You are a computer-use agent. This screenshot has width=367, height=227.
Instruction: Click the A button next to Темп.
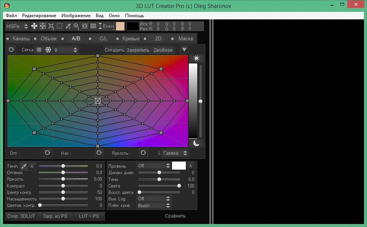tap(32, 166)
